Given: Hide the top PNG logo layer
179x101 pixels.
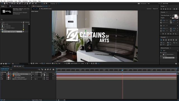Looking at the screenshot, I should 1,74.
